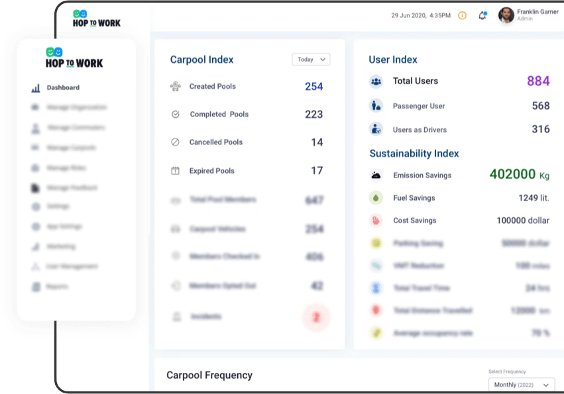564x394 pixels.
Task: Open the Today dropdown in Carpool Index
Action: (x=311, y=60)
